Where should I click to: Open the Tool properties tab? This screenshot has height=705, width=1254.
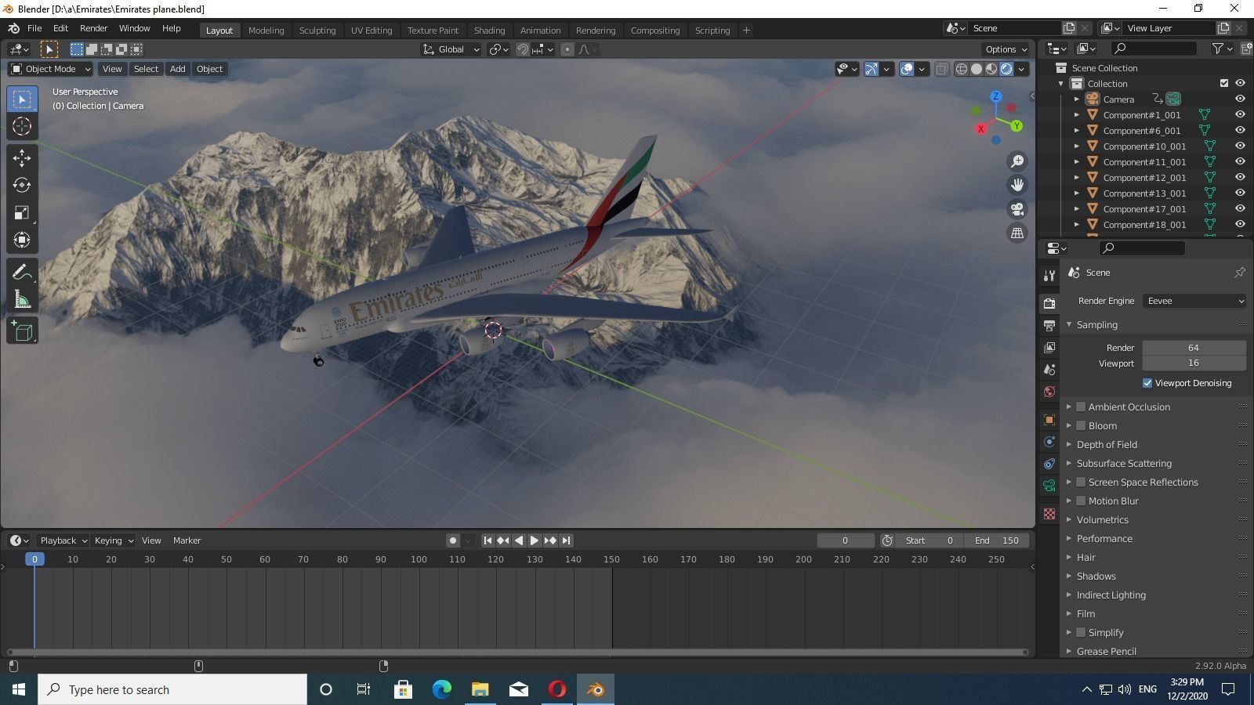tap(1049, 276)
